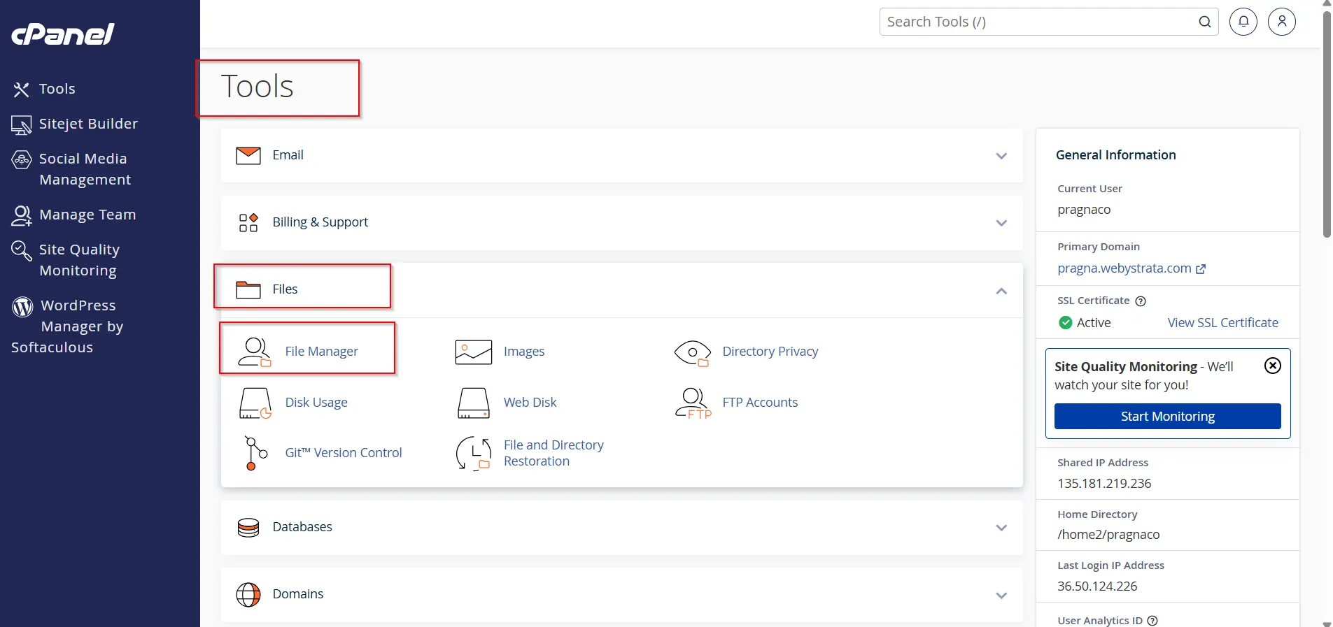Expand the Databases section chevron

[1001, 528]
